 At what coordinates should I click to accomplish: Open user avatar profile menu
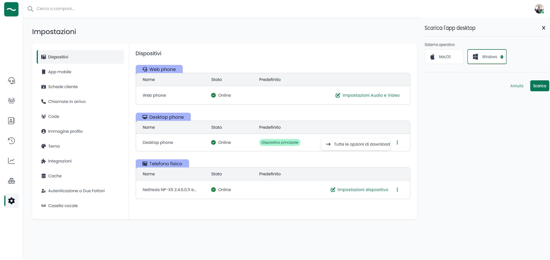[x=539, y=9]
